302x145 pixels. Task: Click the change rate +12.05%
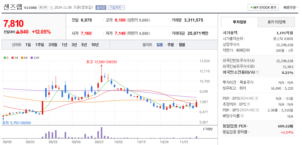coord(41,32)
